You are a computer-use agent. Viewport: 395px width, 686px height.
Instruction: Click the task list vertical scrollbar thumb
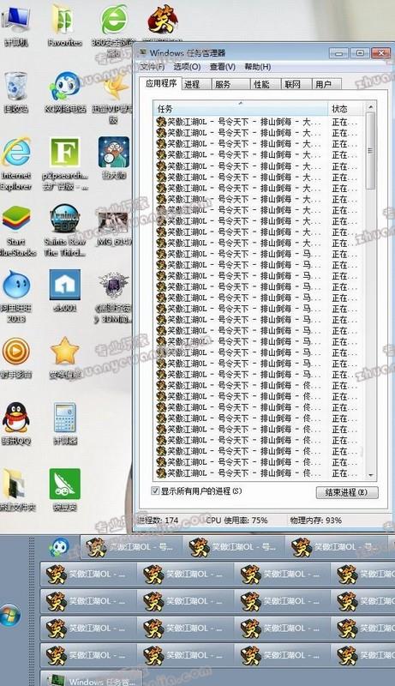click(370, 151)
